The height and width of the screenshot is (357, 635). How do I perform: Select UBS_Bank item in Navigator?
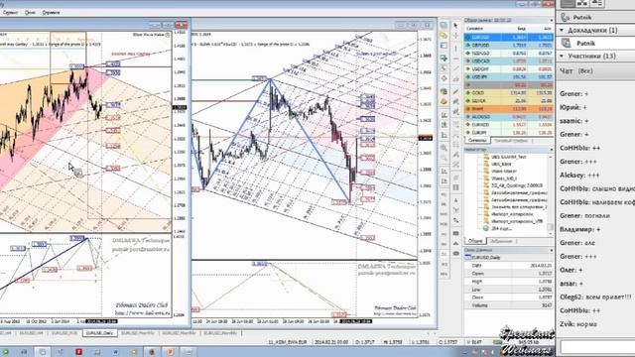coord(501,164)
